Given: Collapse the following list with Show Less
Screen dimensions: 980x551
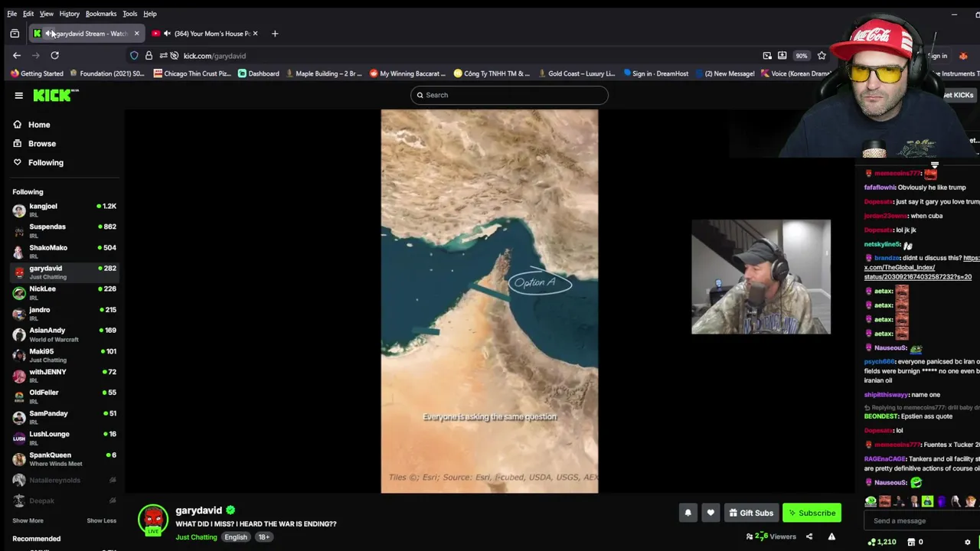Looking at the screenshot, I should click(x=101, y=520).
